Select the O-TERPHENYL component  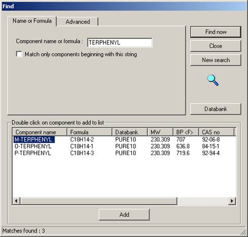[x=33, y=146]
